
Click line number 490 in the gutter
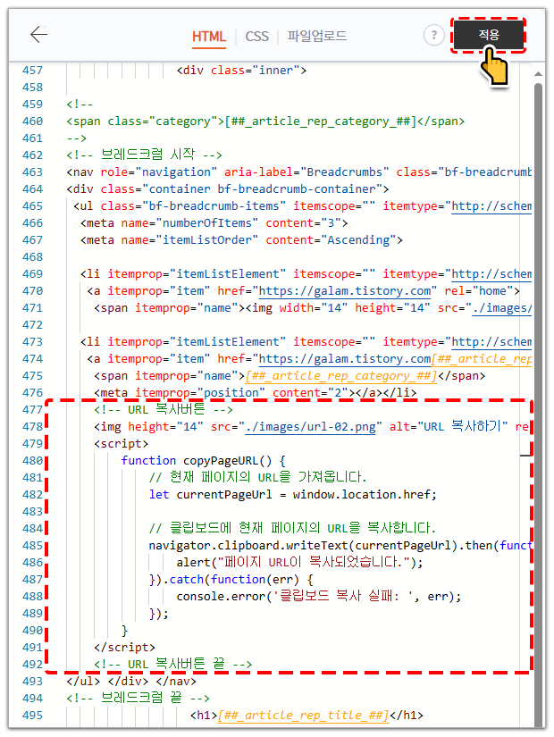point(32,631)
